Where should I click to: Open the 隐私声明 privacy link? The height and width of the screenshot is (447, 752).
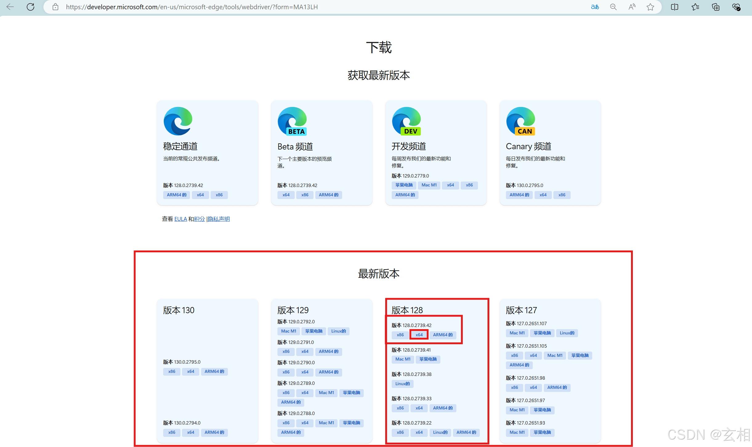(219, 219)
